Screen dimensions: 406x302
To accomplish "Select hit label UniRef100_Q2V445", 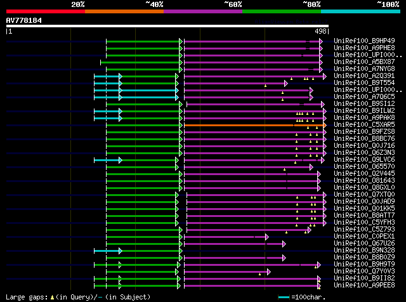I will click(x=364, y=174).
